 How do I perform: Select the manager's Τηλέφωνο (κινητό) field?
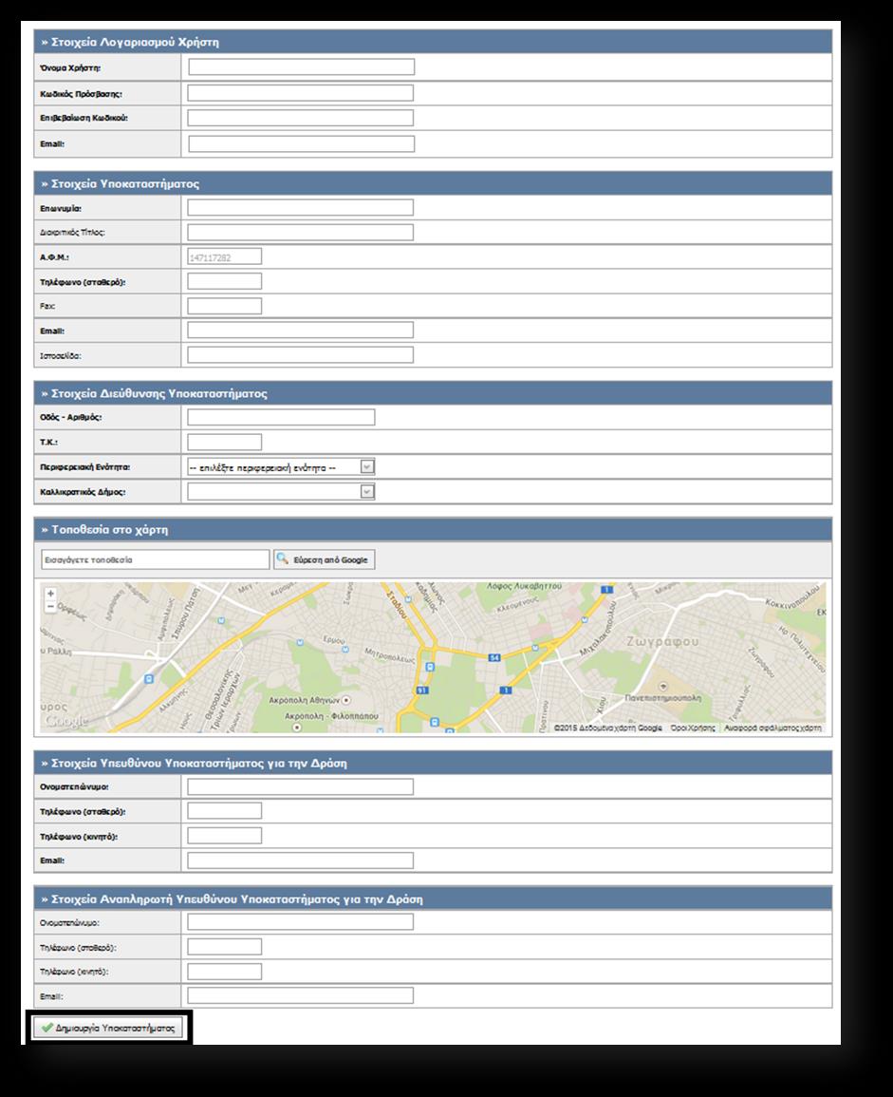[225, 836]
